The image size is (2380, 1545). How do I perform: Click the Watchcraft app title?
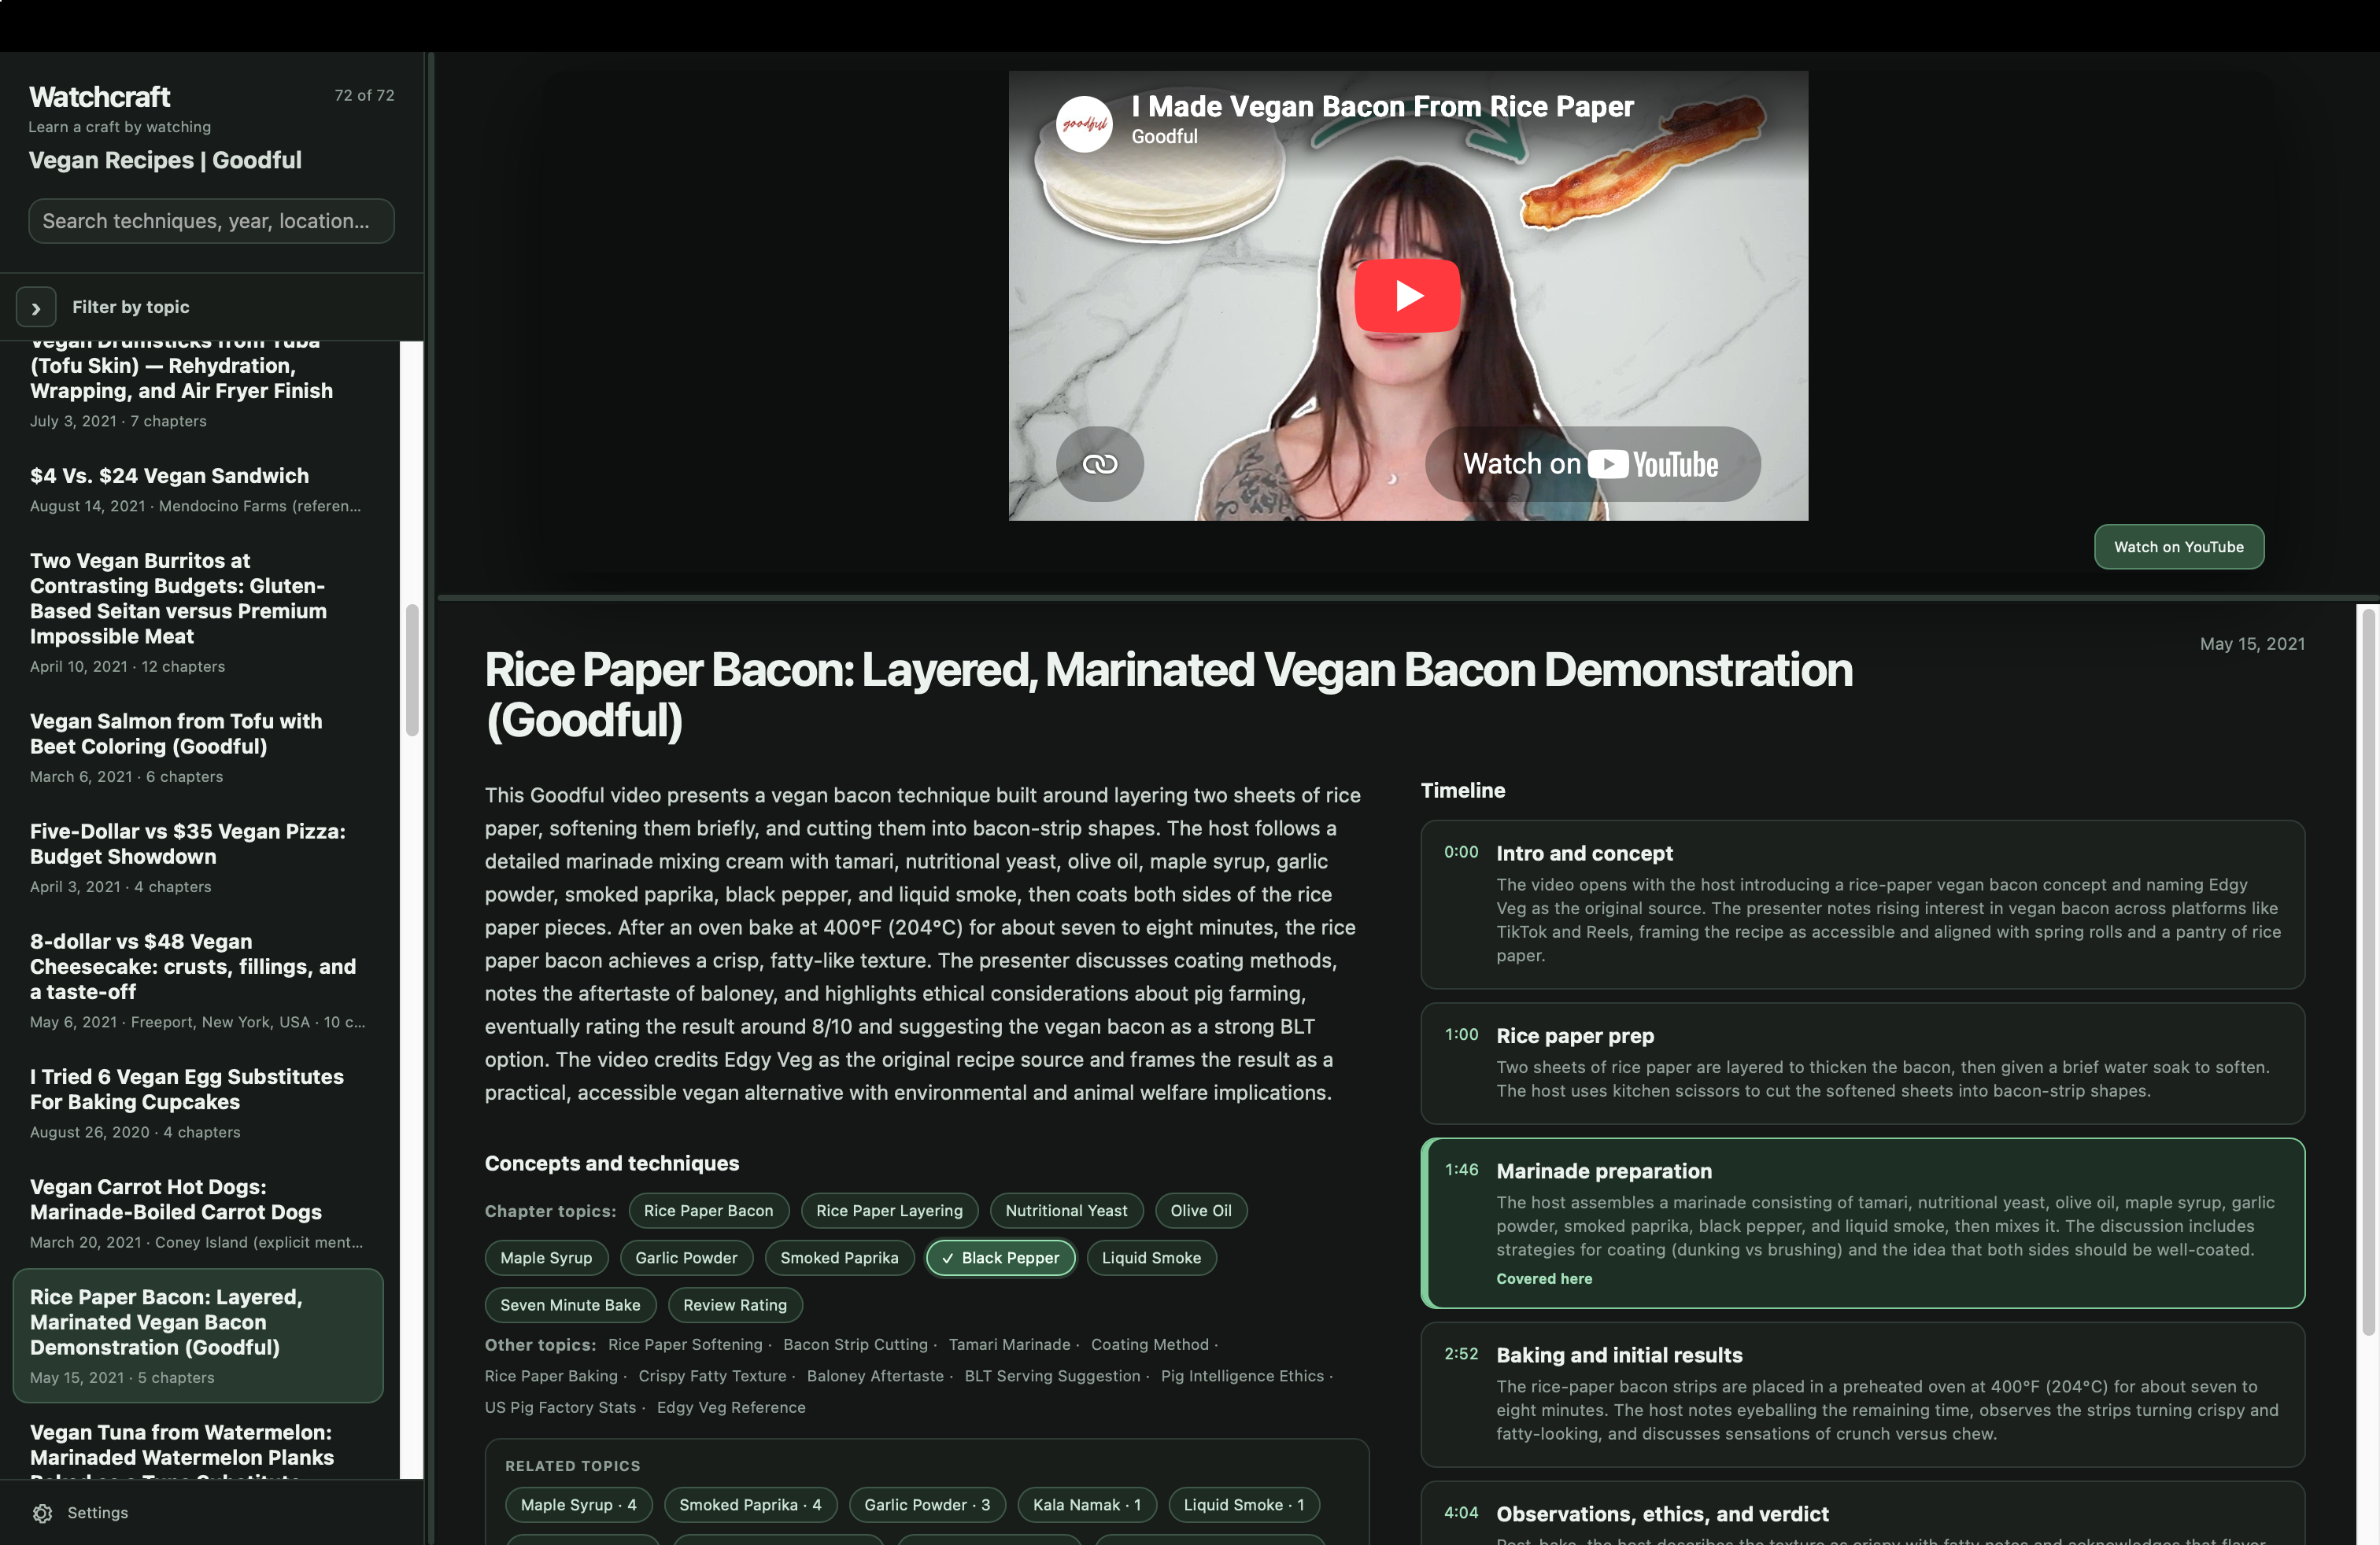[99, 97]
